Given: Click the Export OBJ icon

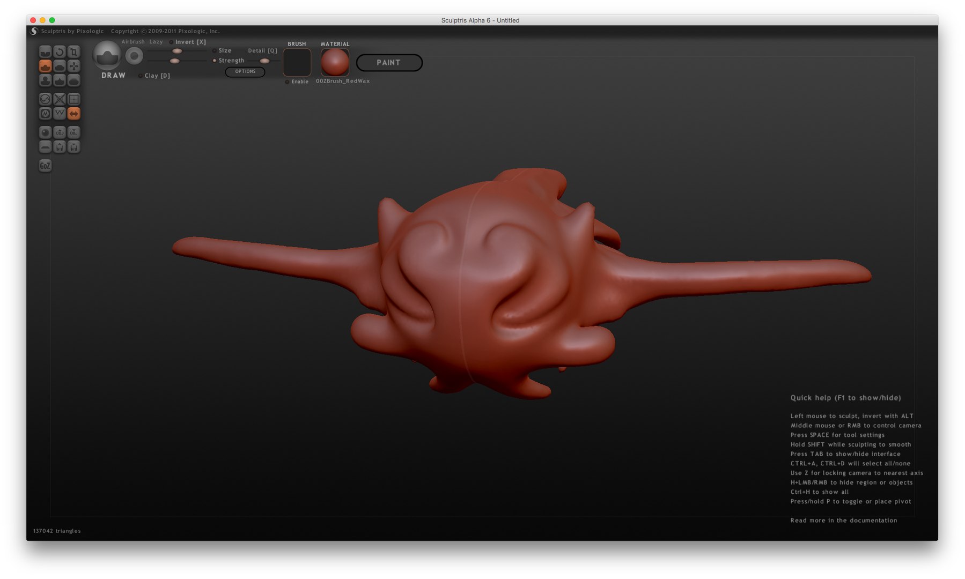Looking at the screenshot, I should point(74,132).
